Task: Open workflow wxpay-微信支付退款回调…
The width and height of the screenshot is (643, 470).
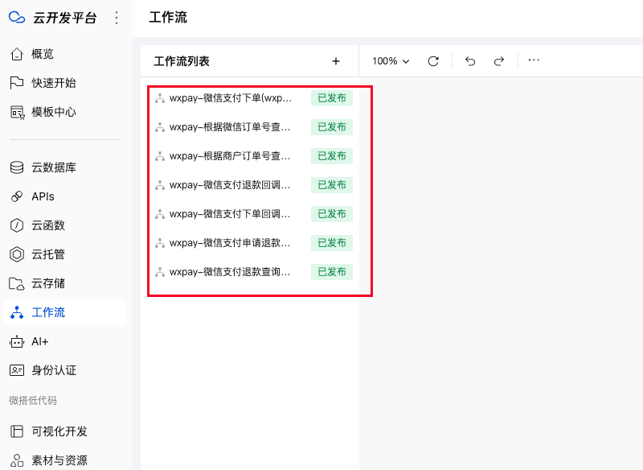Action: tap(230, 185)
